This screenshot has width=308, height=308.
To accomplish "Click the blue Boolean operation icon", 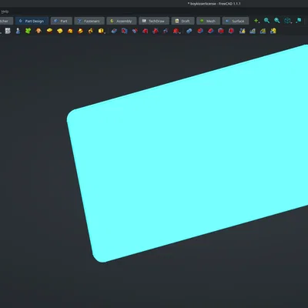I will coord(189,31).
